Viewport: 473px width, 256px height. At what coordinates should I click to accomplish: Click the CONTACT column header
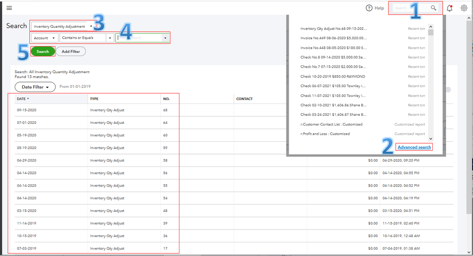pos(244,99)
